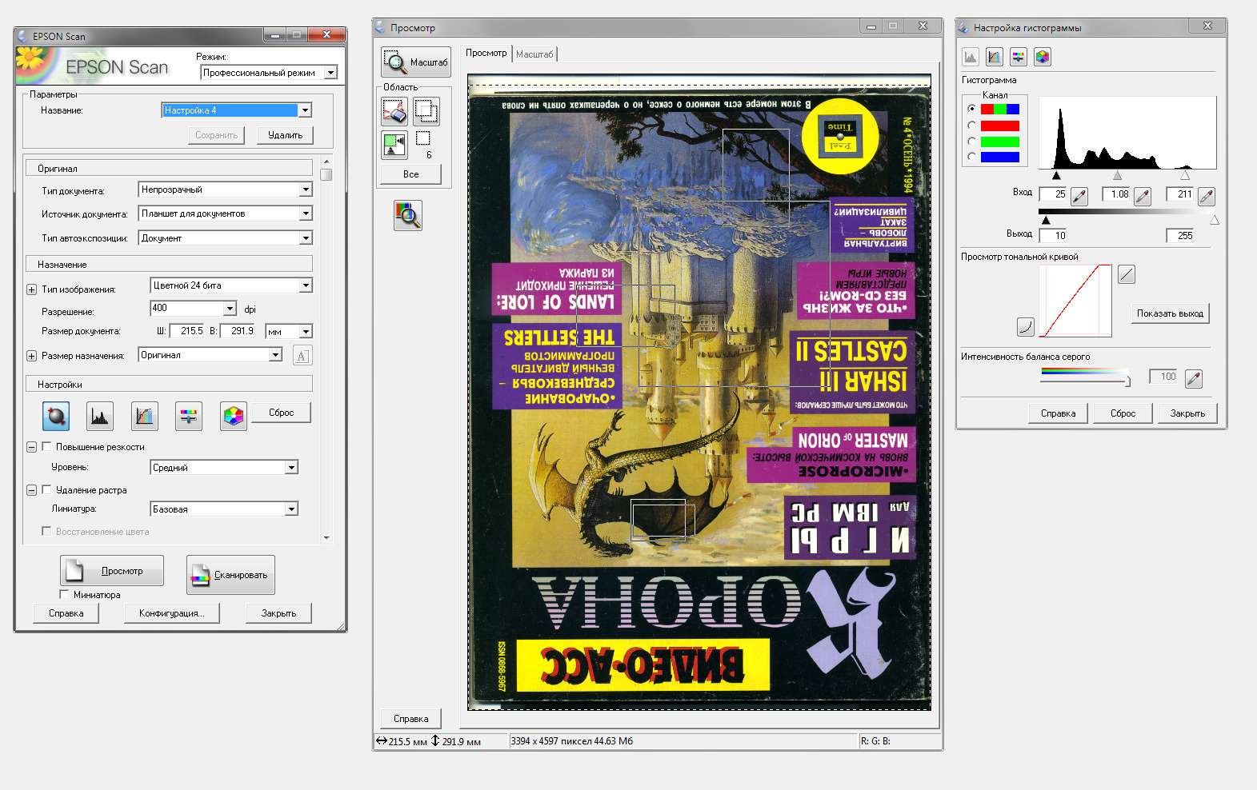This screenshot has height=790, width=1257.
Task: Open the Линиатура dropdown
Action: 224,509
